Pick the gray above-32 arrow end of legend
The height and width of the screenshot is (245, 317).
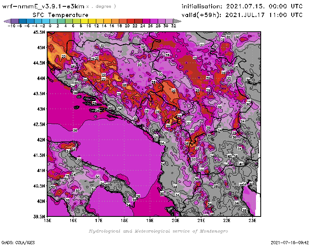(177, 21)
